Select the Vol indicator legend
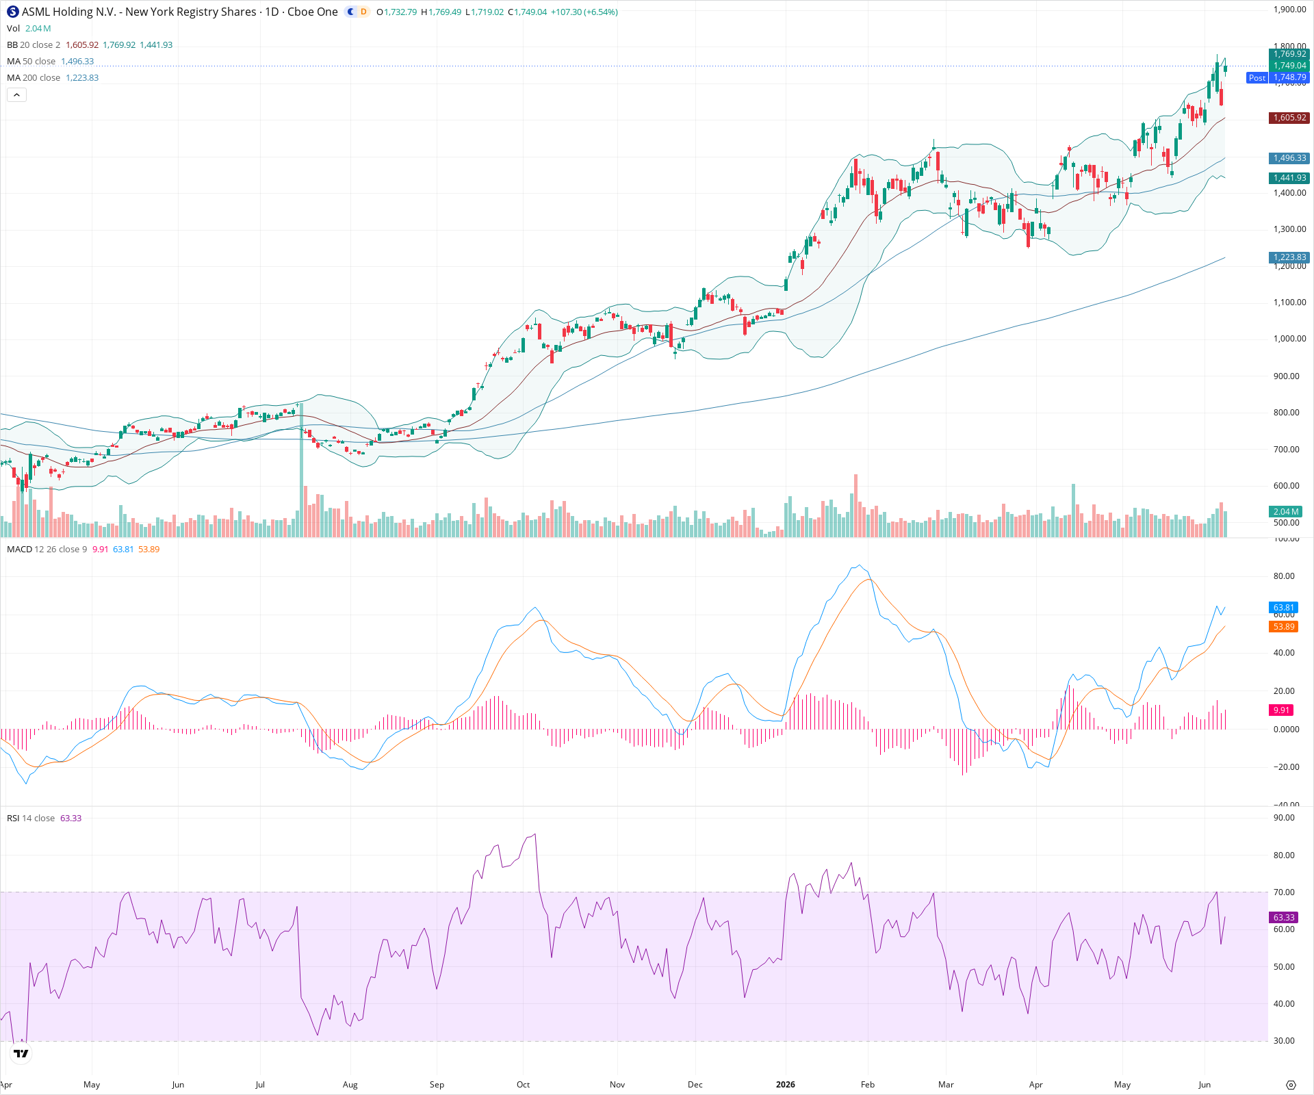This screenshot has height=1095, width=1314. (x=14, y=28)
